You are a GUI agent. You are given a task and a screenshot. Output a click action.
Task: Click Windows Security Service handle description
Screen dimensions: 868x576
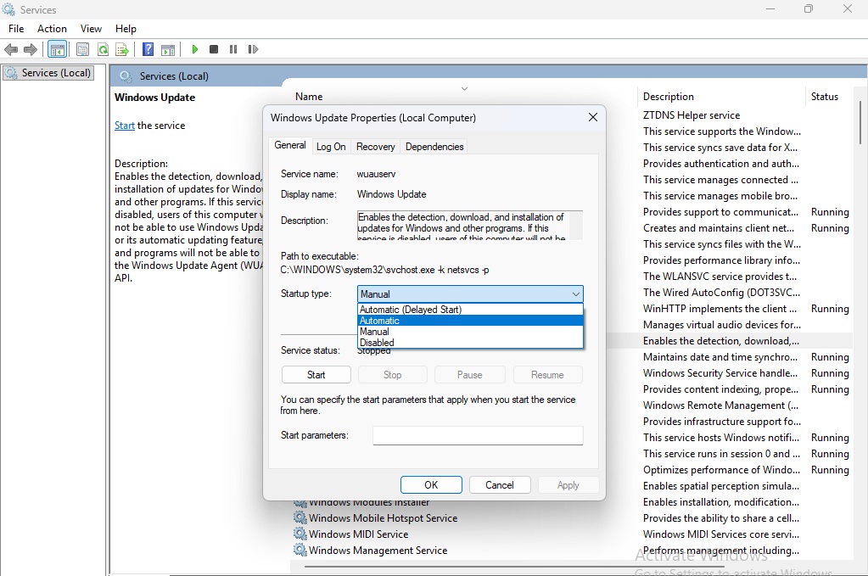click(x=720, y=373)
